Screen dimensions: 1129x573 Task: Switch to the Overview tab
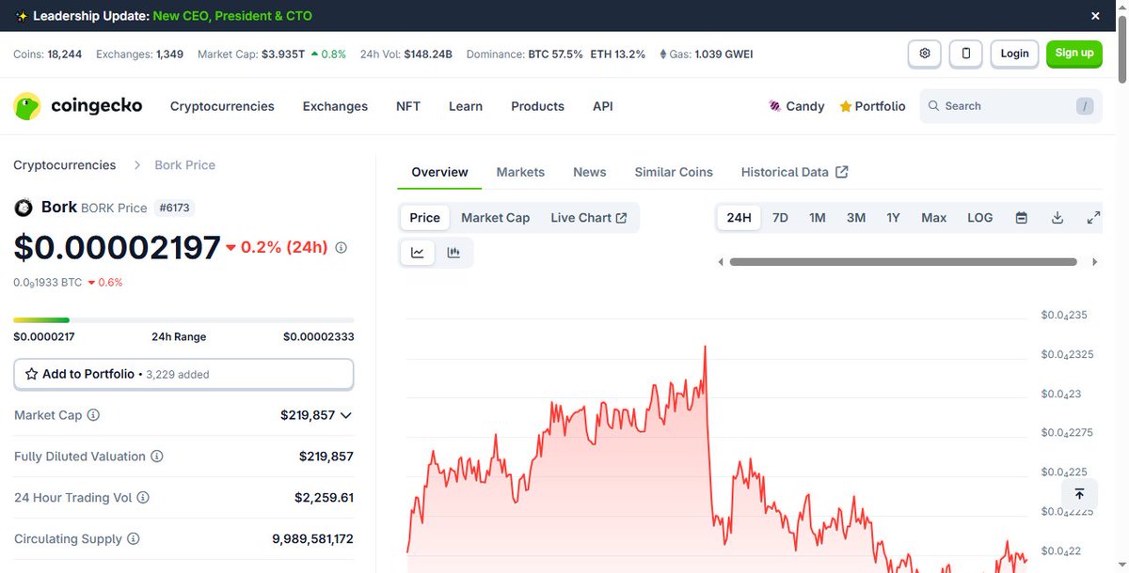pyautogui.click(x=439, y=172)
